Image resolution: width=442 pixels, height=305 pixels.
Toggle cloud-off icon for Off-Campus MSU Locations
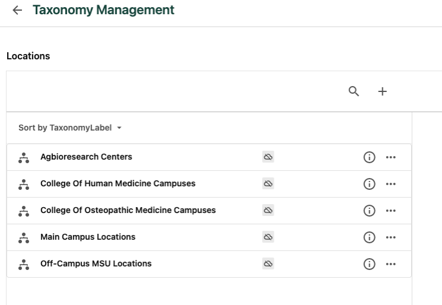268,264
